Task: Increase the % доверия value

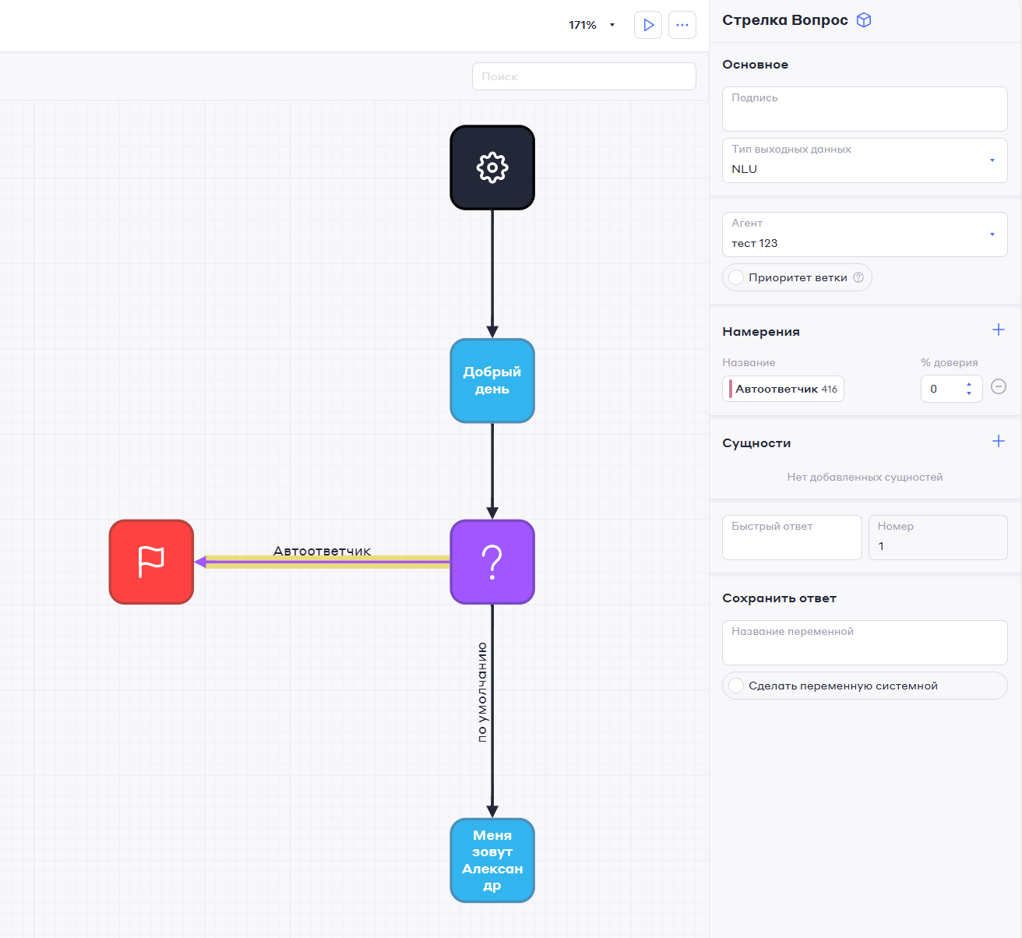Action: coord(969,384)
